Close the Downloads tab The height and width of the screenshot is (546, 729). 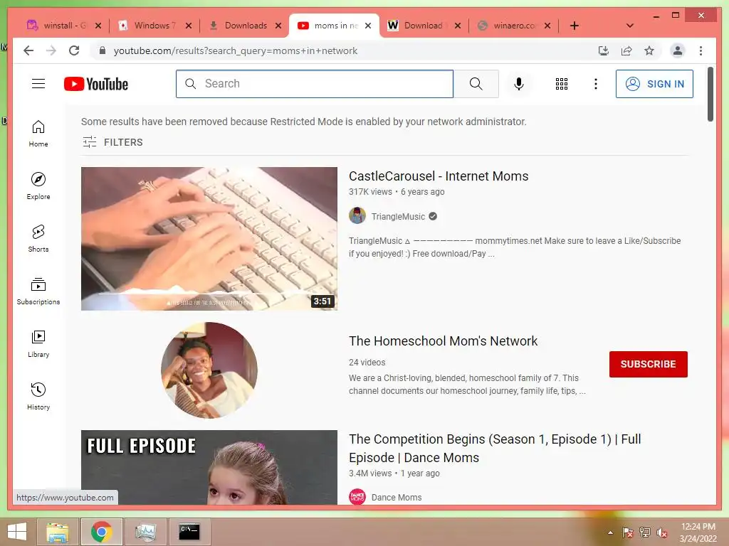(x=278, y=26)
